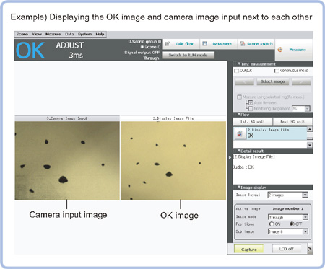Click the OK image view
The image size is (325, 269).
coord(173,161)
